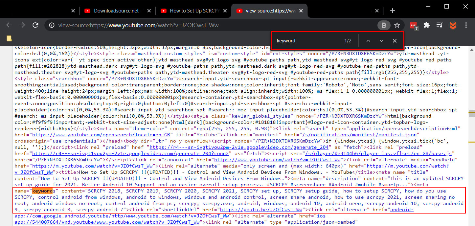This screenshot has height=226, width=475.
Task: Click the page search lens icon in address bar
Action: click(383, 25)
